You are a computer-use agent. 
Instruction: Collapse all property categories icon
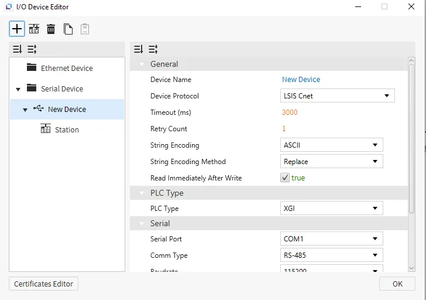pyautogui.click(x=139, y=49)
